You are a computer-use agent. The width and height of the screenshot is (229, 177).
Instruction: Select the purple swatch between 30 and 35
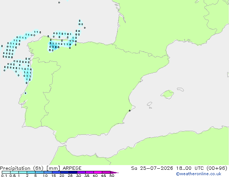pos(81,172)
